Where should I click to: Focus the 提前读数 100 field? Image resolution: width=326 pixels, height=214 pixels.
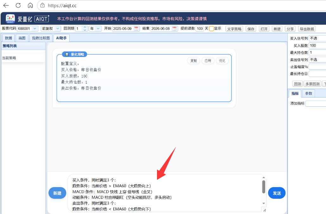point(200,28)
